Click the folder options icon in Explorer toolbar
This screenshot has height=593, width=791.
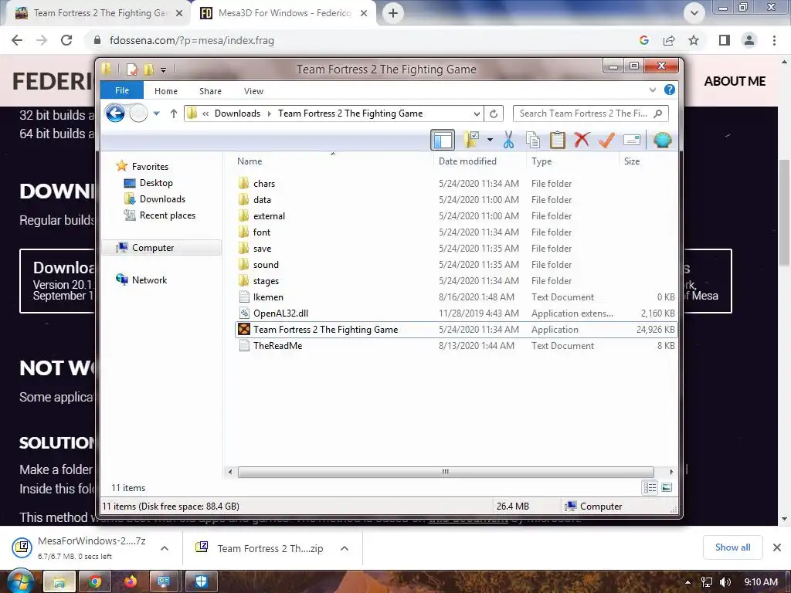(x=471, y=141)
